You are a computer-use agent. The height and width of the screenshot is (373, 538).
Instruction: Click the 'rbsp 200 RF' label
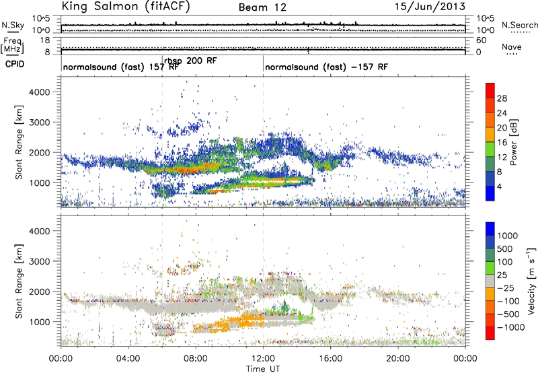pyautogui.click(x=190, y=61)
